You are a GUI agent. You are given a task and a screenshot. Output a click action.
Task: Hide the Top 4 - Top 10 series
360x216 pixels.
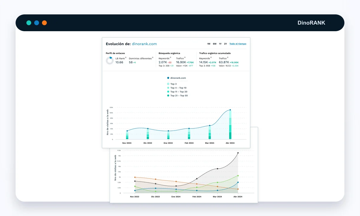pyautogui.click(x=177, y=88)
